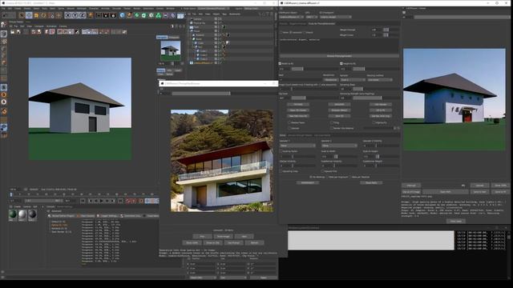The width and height of the screenshot is (513, 288).
Task: Open the Upscaler 2 dropdown
Action: tap(339, 146)
